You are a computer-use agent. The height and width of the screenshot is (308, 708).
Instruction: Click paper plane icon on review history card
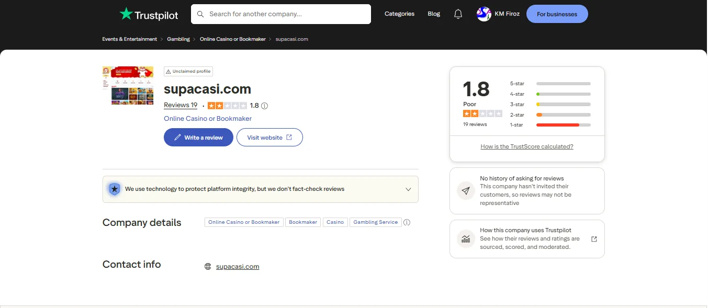(x=466, y=190)
